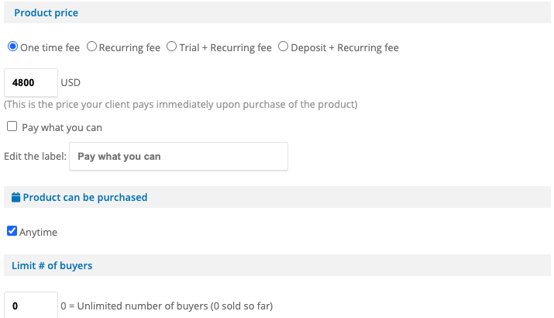Click the price input showing 4800
Image resolution: width=554 pixels, height=318 pixels.
(31, 82)
